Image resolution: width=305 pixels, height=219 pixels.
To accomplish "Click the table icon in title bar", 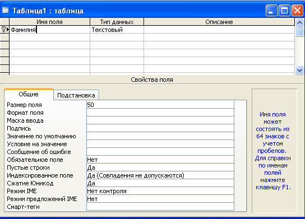I will (x=5, y=10).
